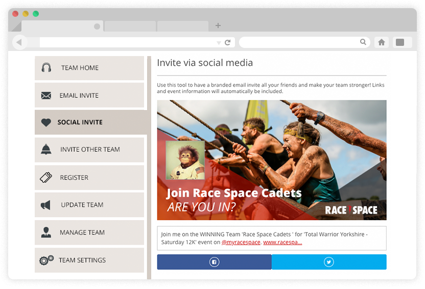Click the bell icon for Invite Other Team
The width and height of the screenshot is (425, 289).
(46, 149)
